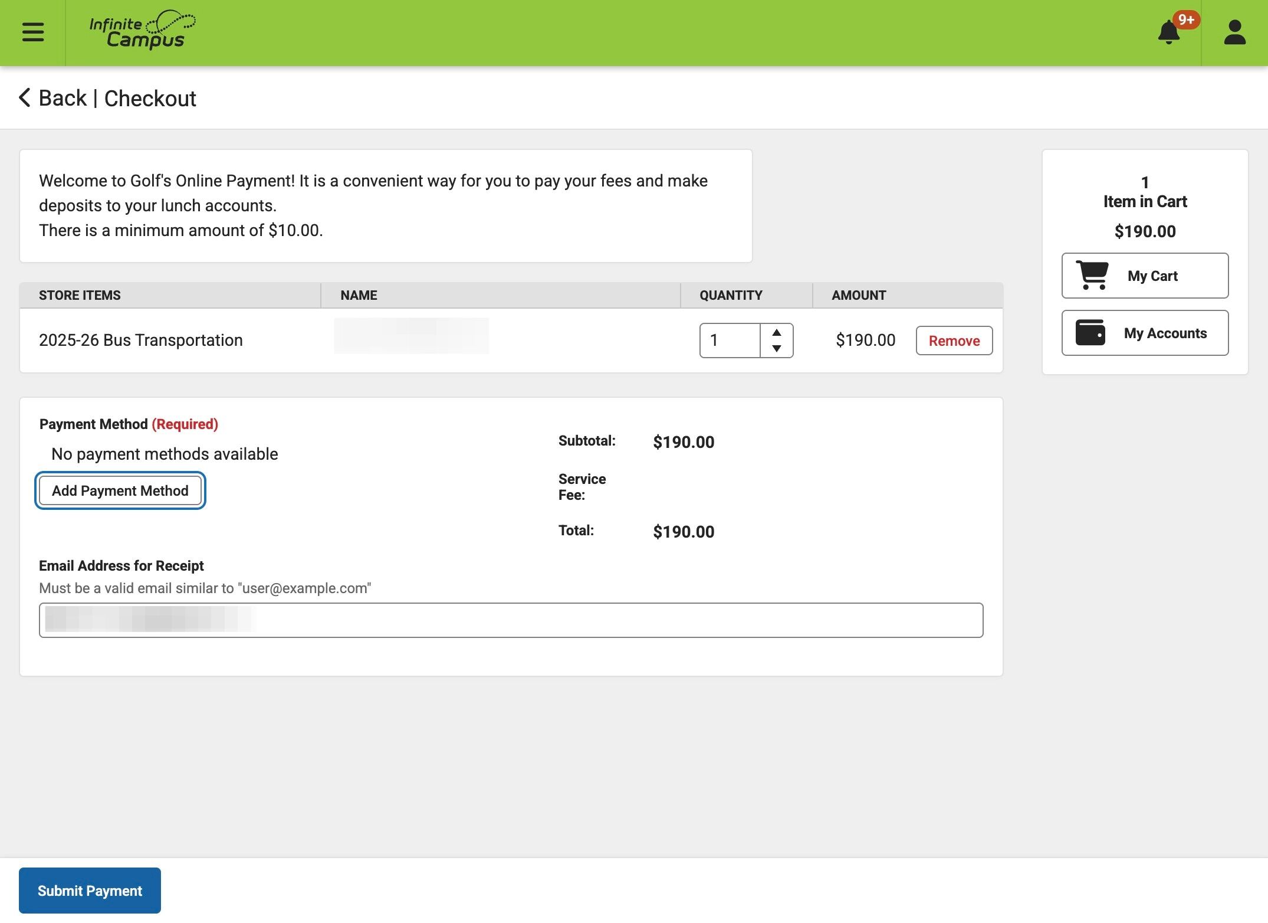Go back using the Back link
Viewport: 1268px width, 923px height.
[63, 98]
